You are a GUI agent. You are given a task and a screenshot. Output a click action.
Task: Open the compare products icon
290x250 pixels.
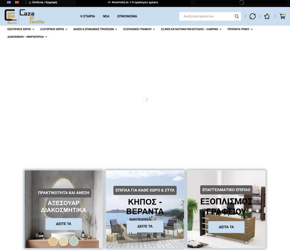click(252, 16)
